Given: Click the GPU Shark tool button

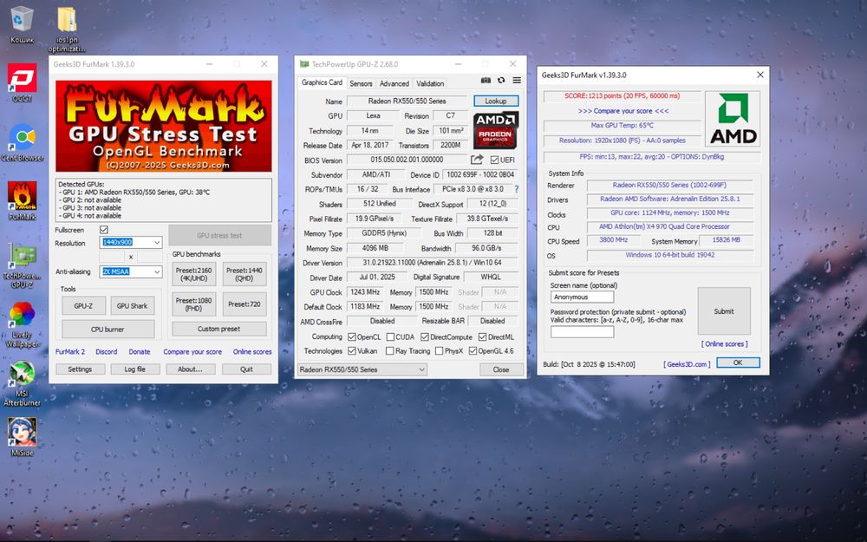Looking at the screenshot, I should pyautogui.click(x=132, y=306).
